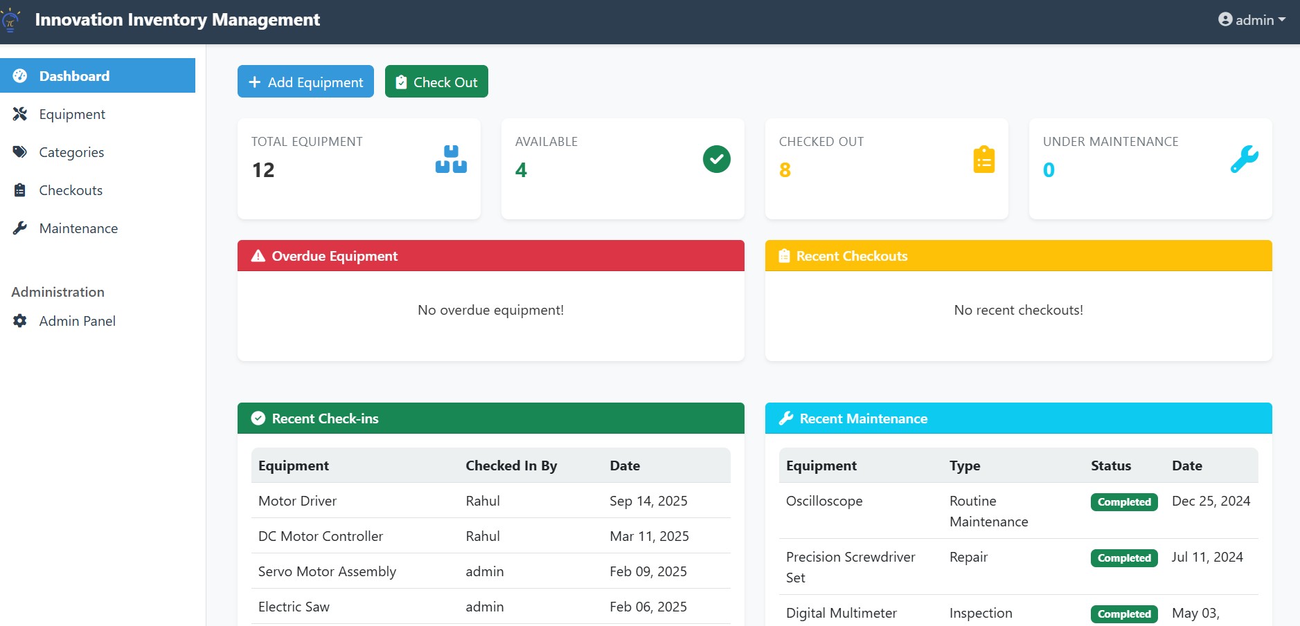Click the clipboard icon in Recent Checkouts header
This screenshot has height=626, width=1300.
[x=784, y=256]
